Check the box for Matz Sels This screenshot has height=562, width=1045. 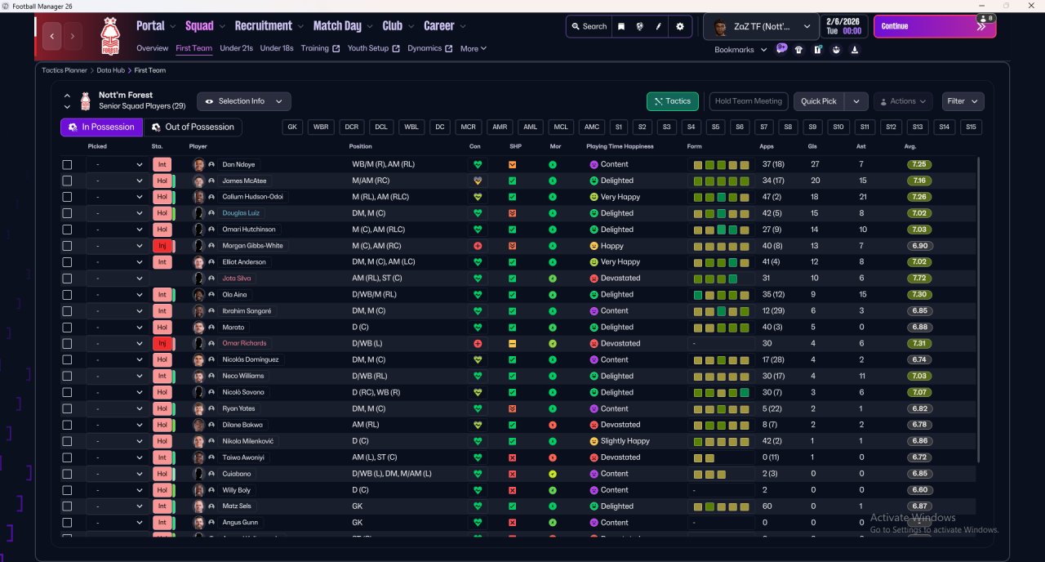click(x=67, y=506)
